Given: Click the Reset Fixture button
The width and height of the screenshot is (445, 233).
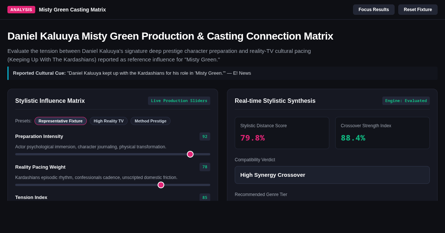Looking at the screenshot, I should 418,10.
